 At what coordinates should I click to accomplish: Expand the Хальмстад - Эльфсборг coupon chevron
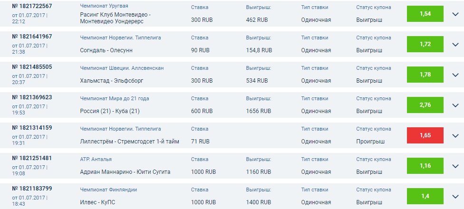click(455, 75)
